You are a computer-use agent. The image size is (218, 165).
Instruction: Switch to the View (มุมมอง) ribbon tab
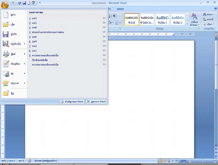(x=120, y=9)
